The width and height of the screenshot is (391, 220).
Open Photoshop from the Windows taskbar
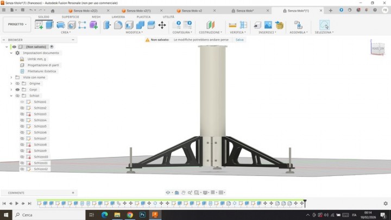(142, 215)
